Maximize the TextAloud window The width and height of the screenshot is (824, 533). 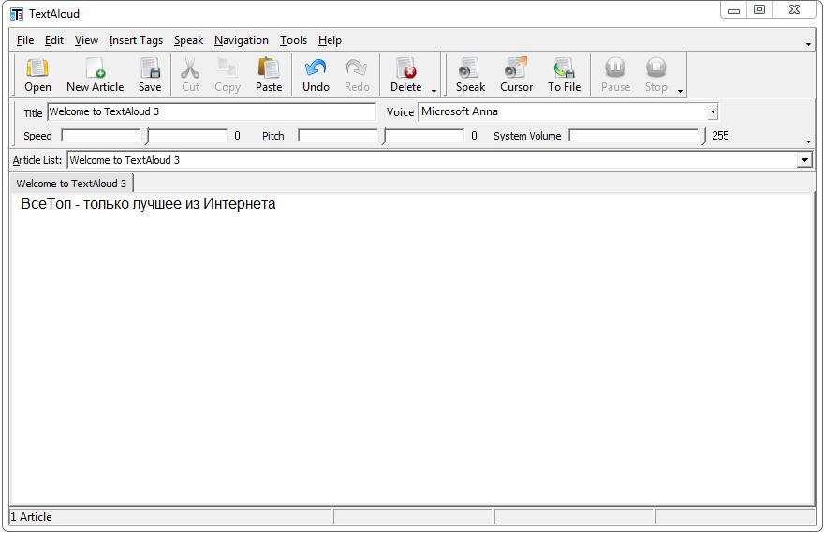click(x=759, y=10)
